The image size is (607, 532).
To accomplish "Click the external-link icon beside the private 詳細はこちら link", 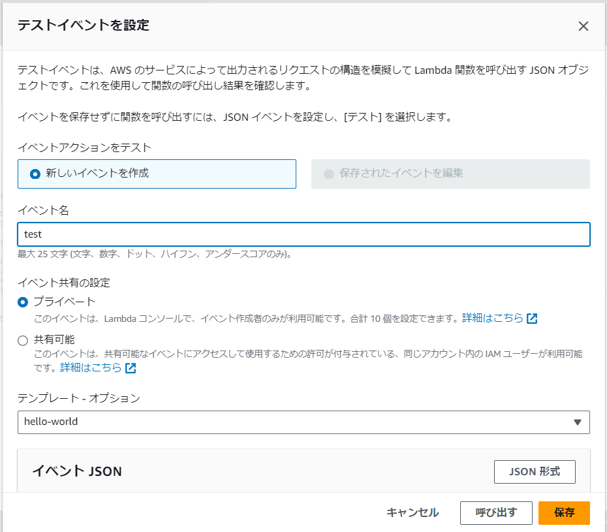I will (533, 317).
